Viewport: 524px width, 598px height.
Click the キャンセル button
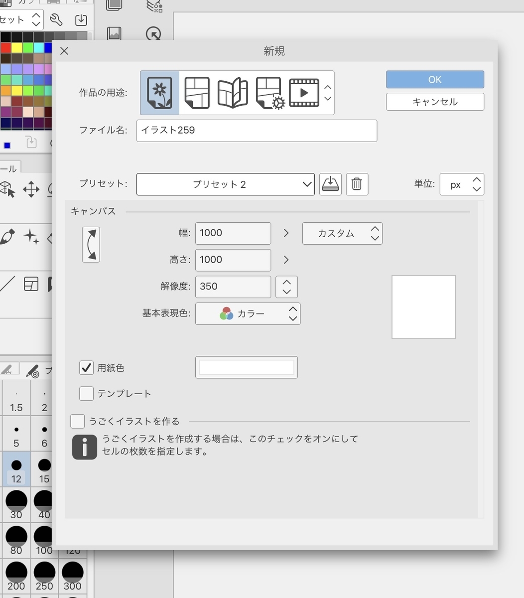pyautogui.click(x=435, y=102)
